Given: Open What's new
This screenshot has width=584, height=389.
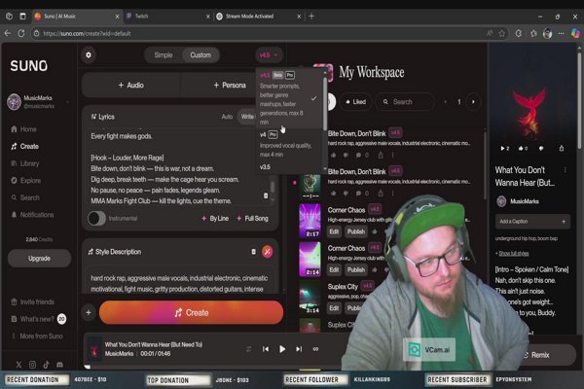Looking at the screenshot, I should 37,319.
